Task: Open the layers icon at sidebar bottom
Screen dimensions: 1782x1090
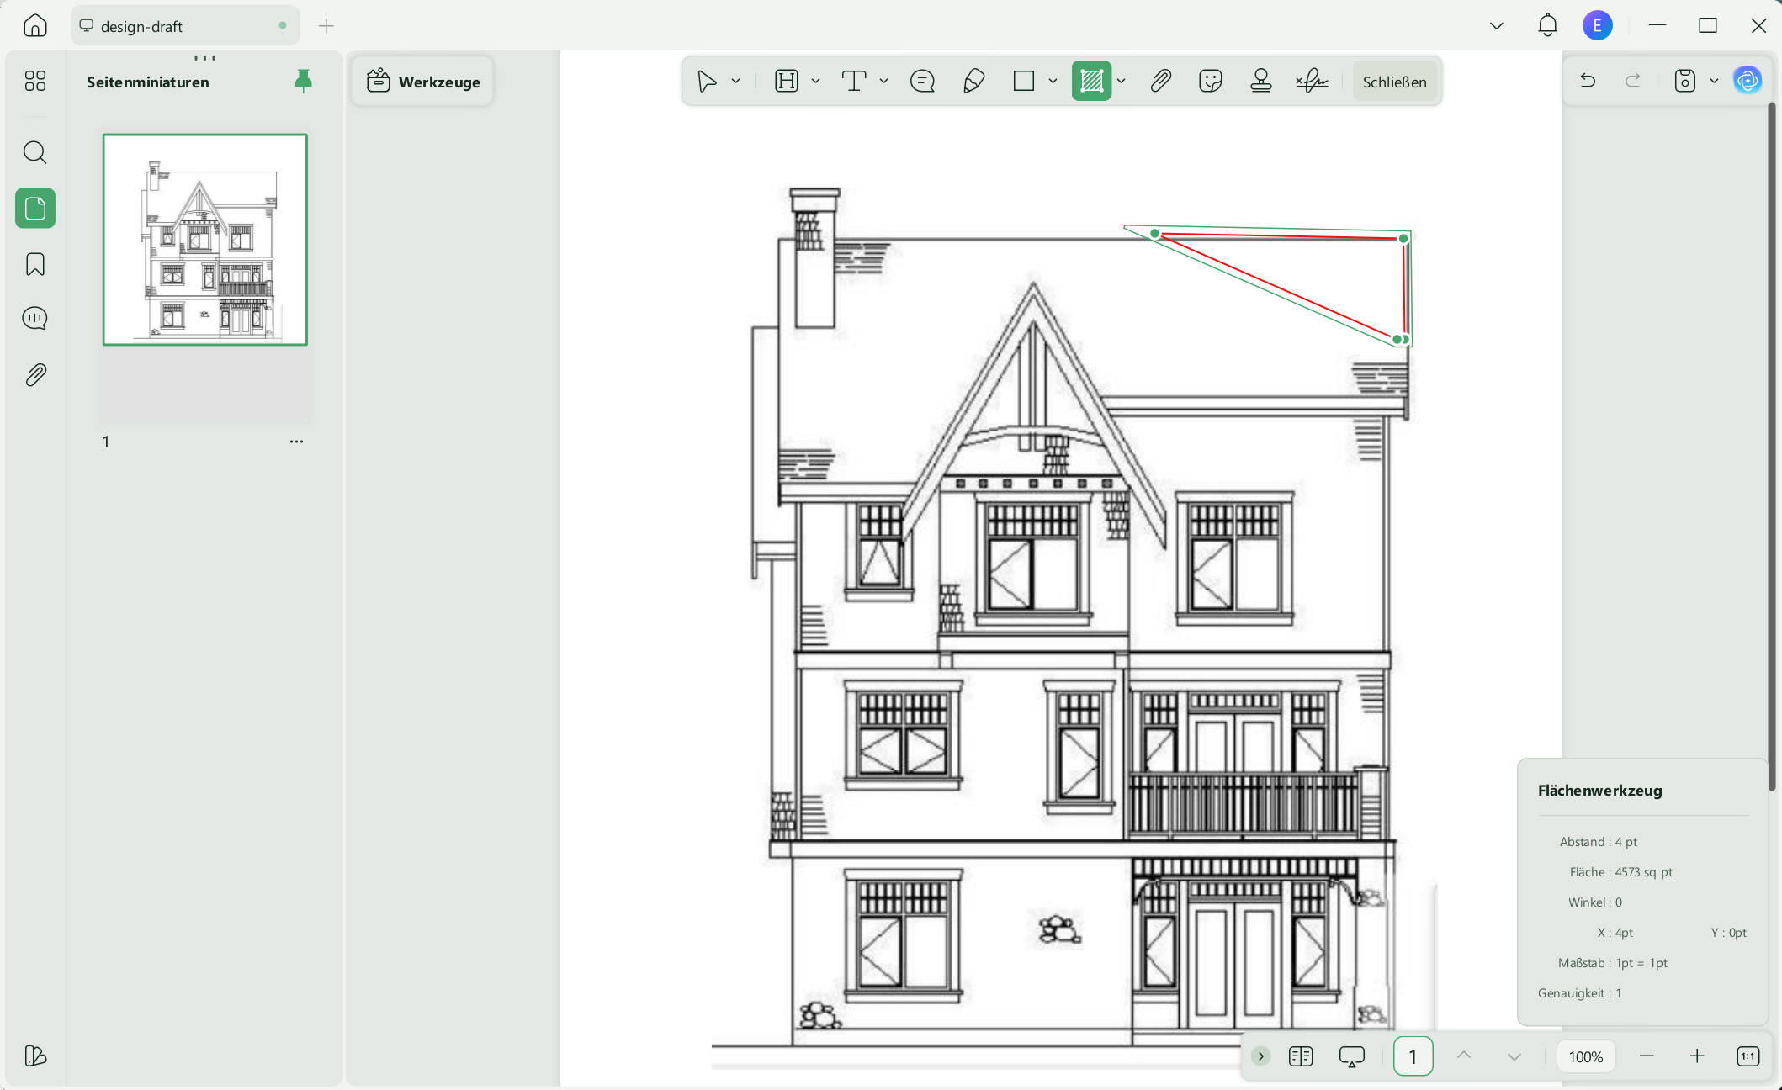Action: tap(35, 1056)
